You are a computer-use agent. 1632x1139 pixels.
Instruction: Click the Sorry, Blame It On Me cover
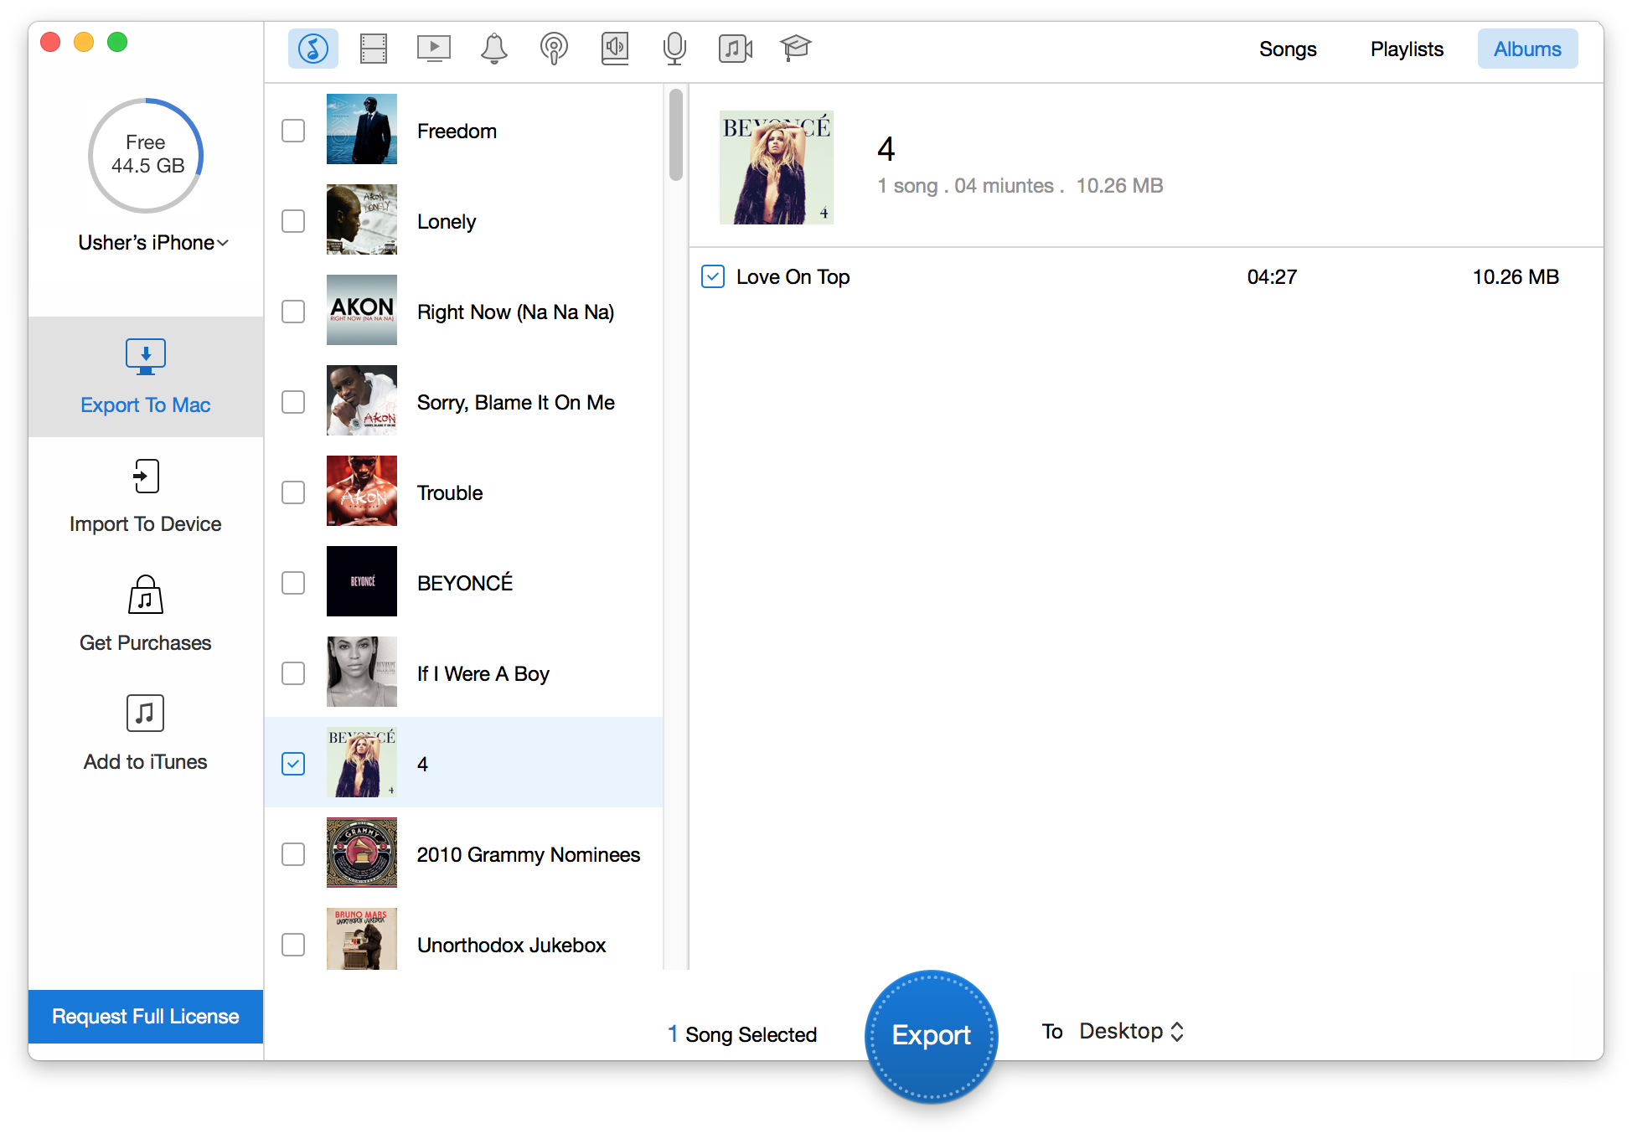tap(362, 400)
